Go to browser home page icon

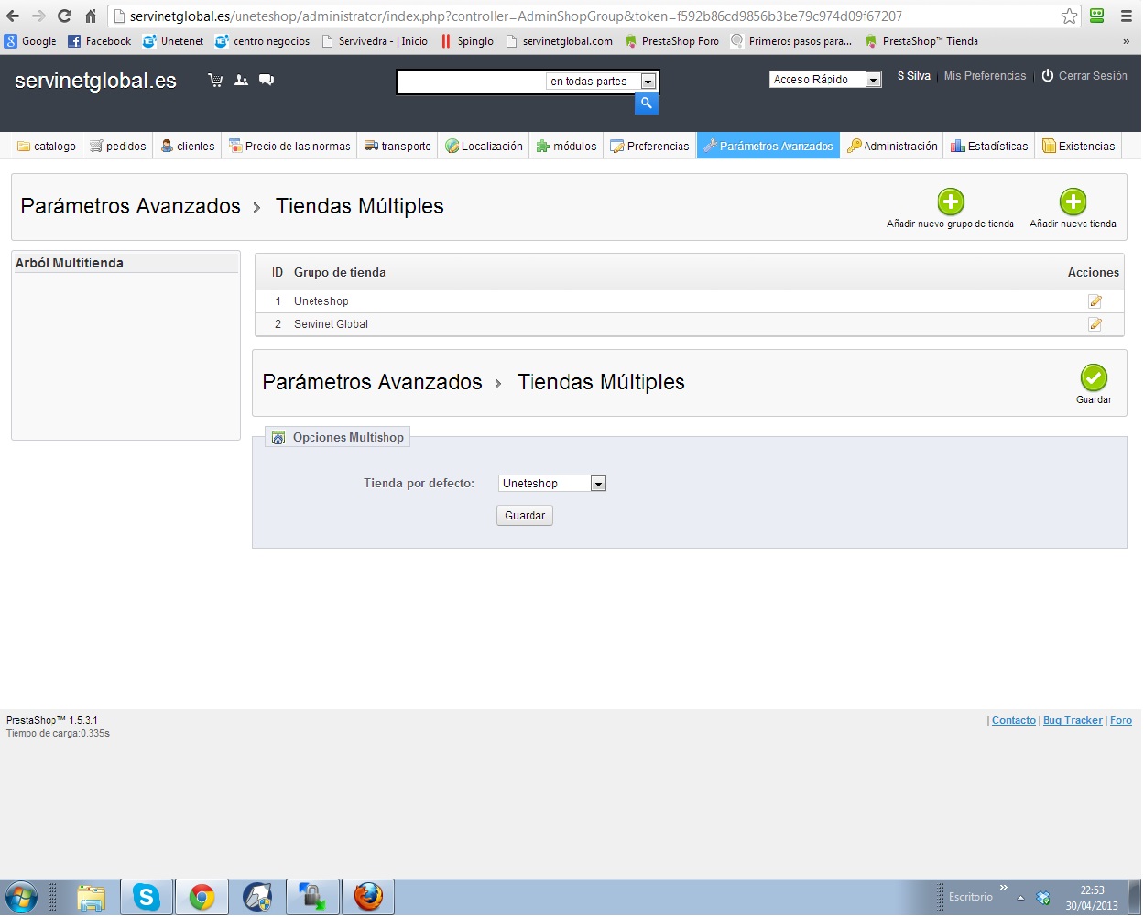[91, 16]
